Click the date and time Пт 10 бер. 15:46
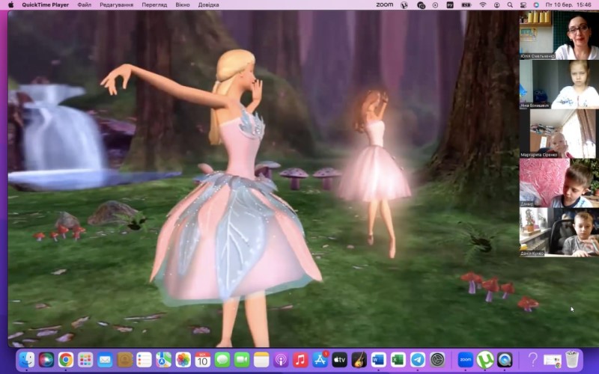The width and height of the screenshot is (599, 374). coord(568,5)
